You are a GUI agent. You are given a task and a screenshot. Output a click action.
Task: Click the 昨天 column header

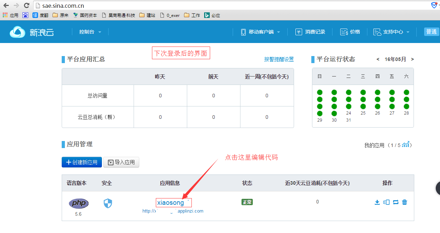(160, 76)
